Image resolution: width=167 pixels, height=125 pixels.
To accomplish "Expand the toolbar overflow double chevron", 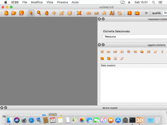I will [146, 13].
